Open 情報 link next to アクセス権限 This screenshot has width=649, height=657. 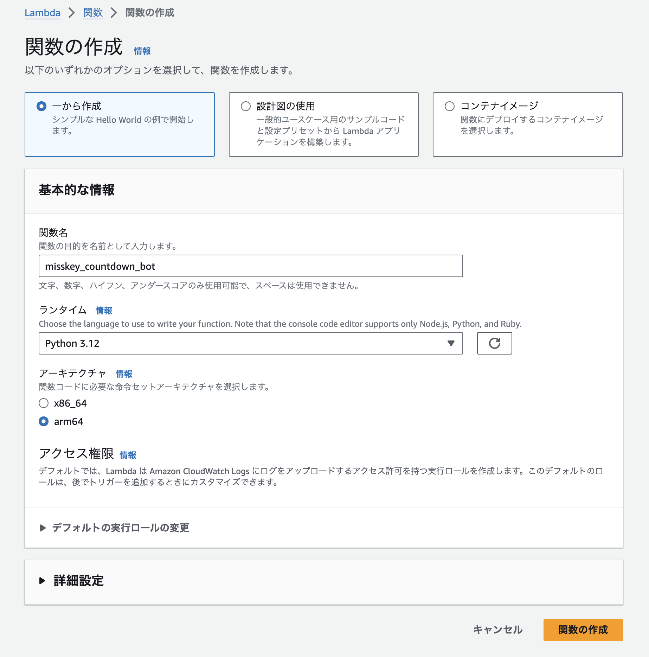pos(128,455)
